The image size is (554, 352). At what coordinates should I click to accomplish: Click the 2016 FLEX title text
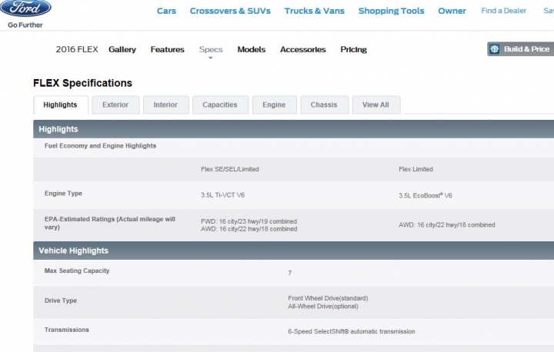coord(77,49)
